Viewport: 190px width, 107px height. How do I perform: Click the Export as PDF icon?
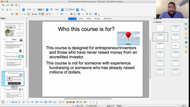click(x=33, y=14)
